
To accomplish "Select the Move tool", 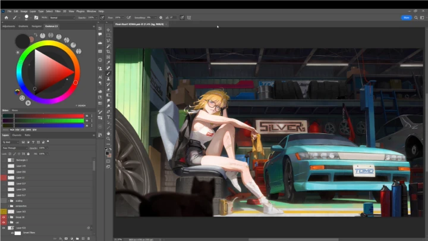I will pos(108,30).
